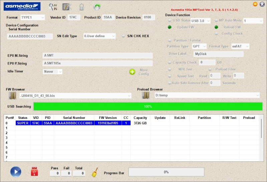Click the bottom Progress Bar 0% indicator
The image size is (267, 182).
[x=166, y=172]
